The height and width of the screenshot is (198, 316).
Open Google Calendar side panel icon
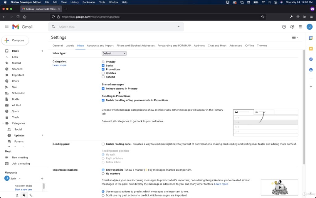click(311, 38)
